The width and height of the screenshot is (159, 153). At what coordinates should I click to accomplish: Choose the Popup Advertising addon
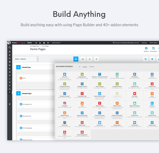point(82,115)
